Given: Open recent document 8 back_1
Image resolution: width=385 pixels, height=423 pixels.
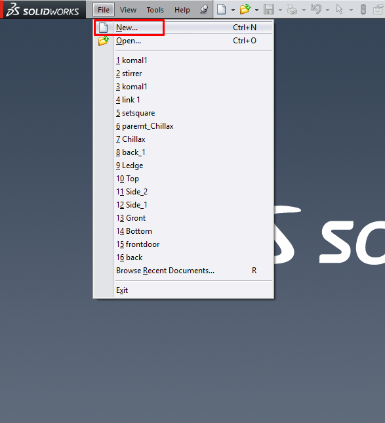Looking at the screenshot, I should 184,152.
